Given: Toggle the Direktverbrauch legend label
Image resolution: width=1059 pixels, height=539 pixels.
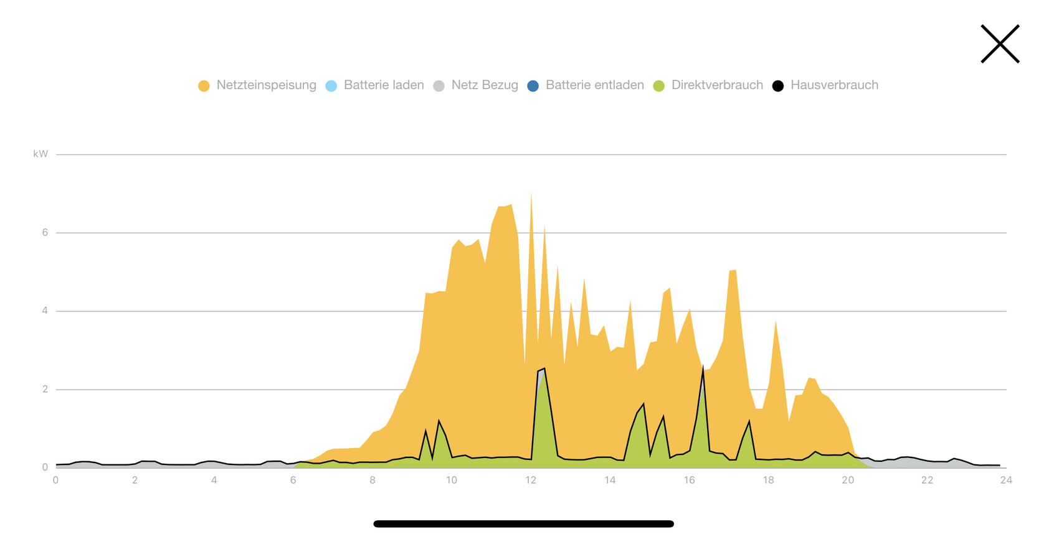Looking at the screenshot, I should [x=716, y=85].
